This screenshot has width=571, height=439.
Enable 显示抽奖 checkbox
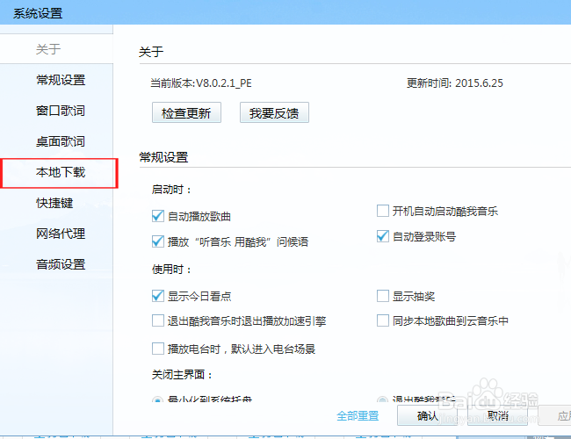click(383, 296)
